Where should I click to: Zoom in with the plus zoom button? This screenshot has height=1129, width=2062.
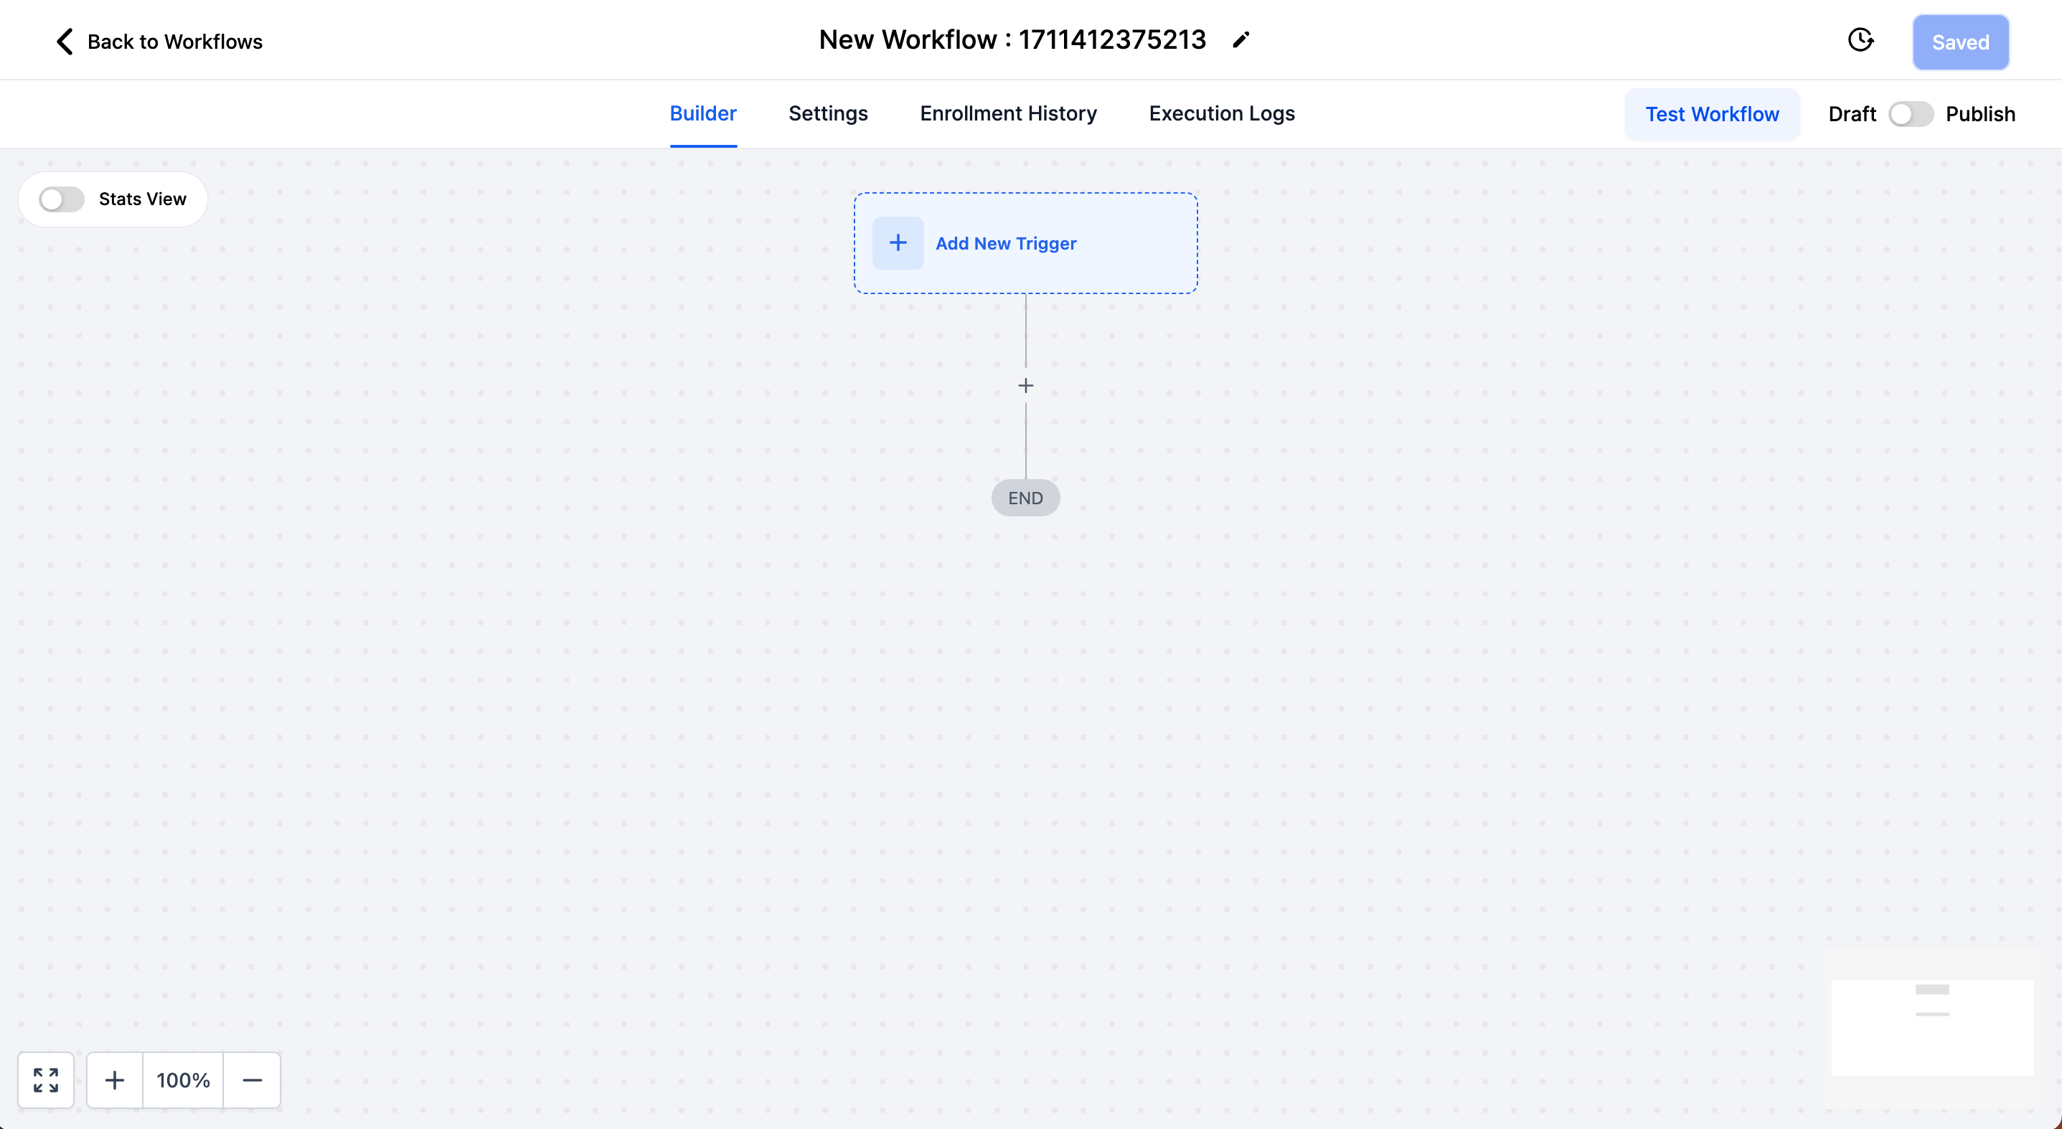tap(115, 1080)
